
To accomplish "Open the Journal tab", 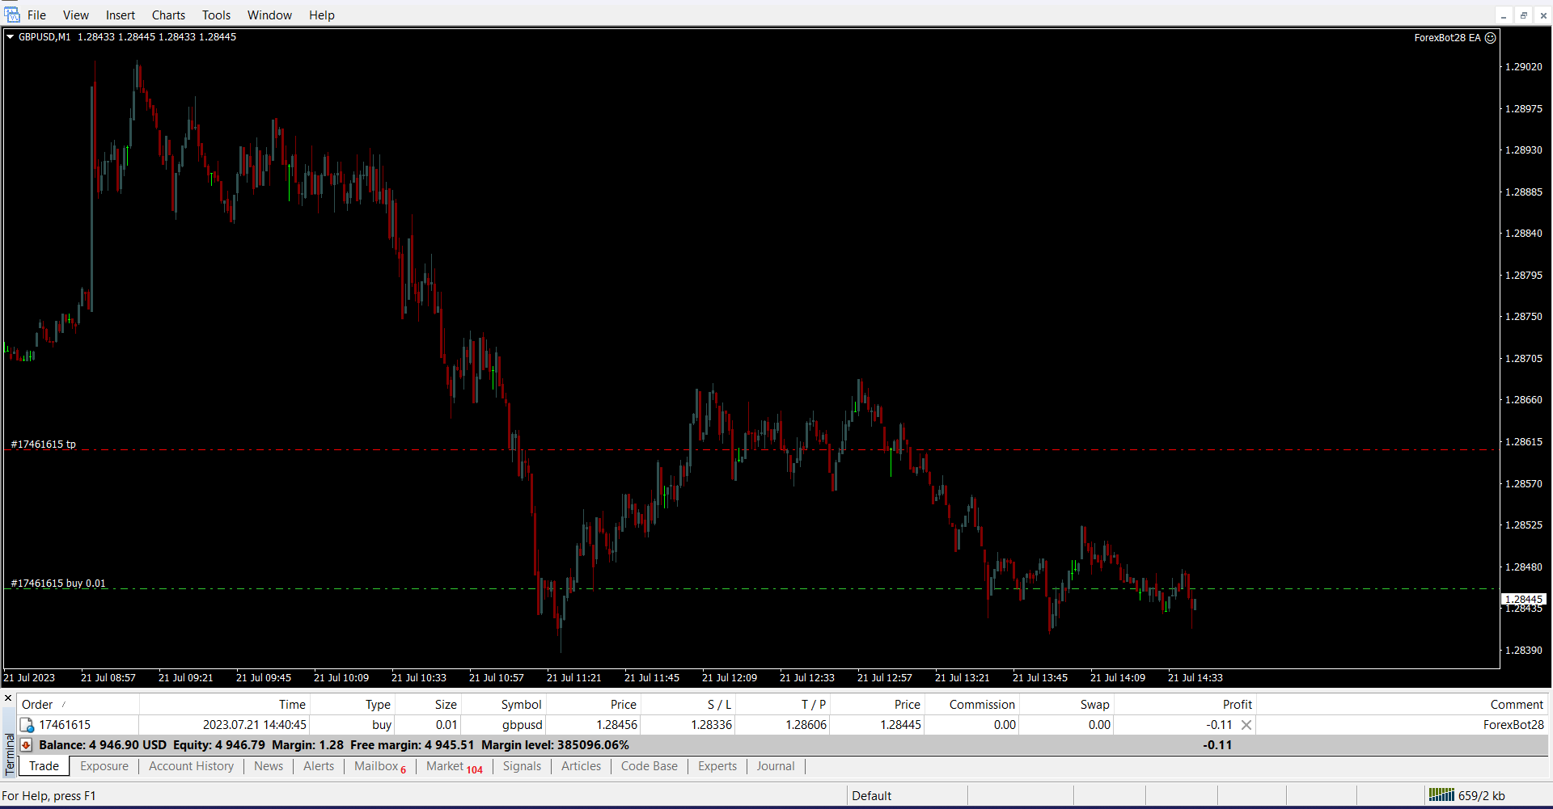I will (x=775, y=766).
